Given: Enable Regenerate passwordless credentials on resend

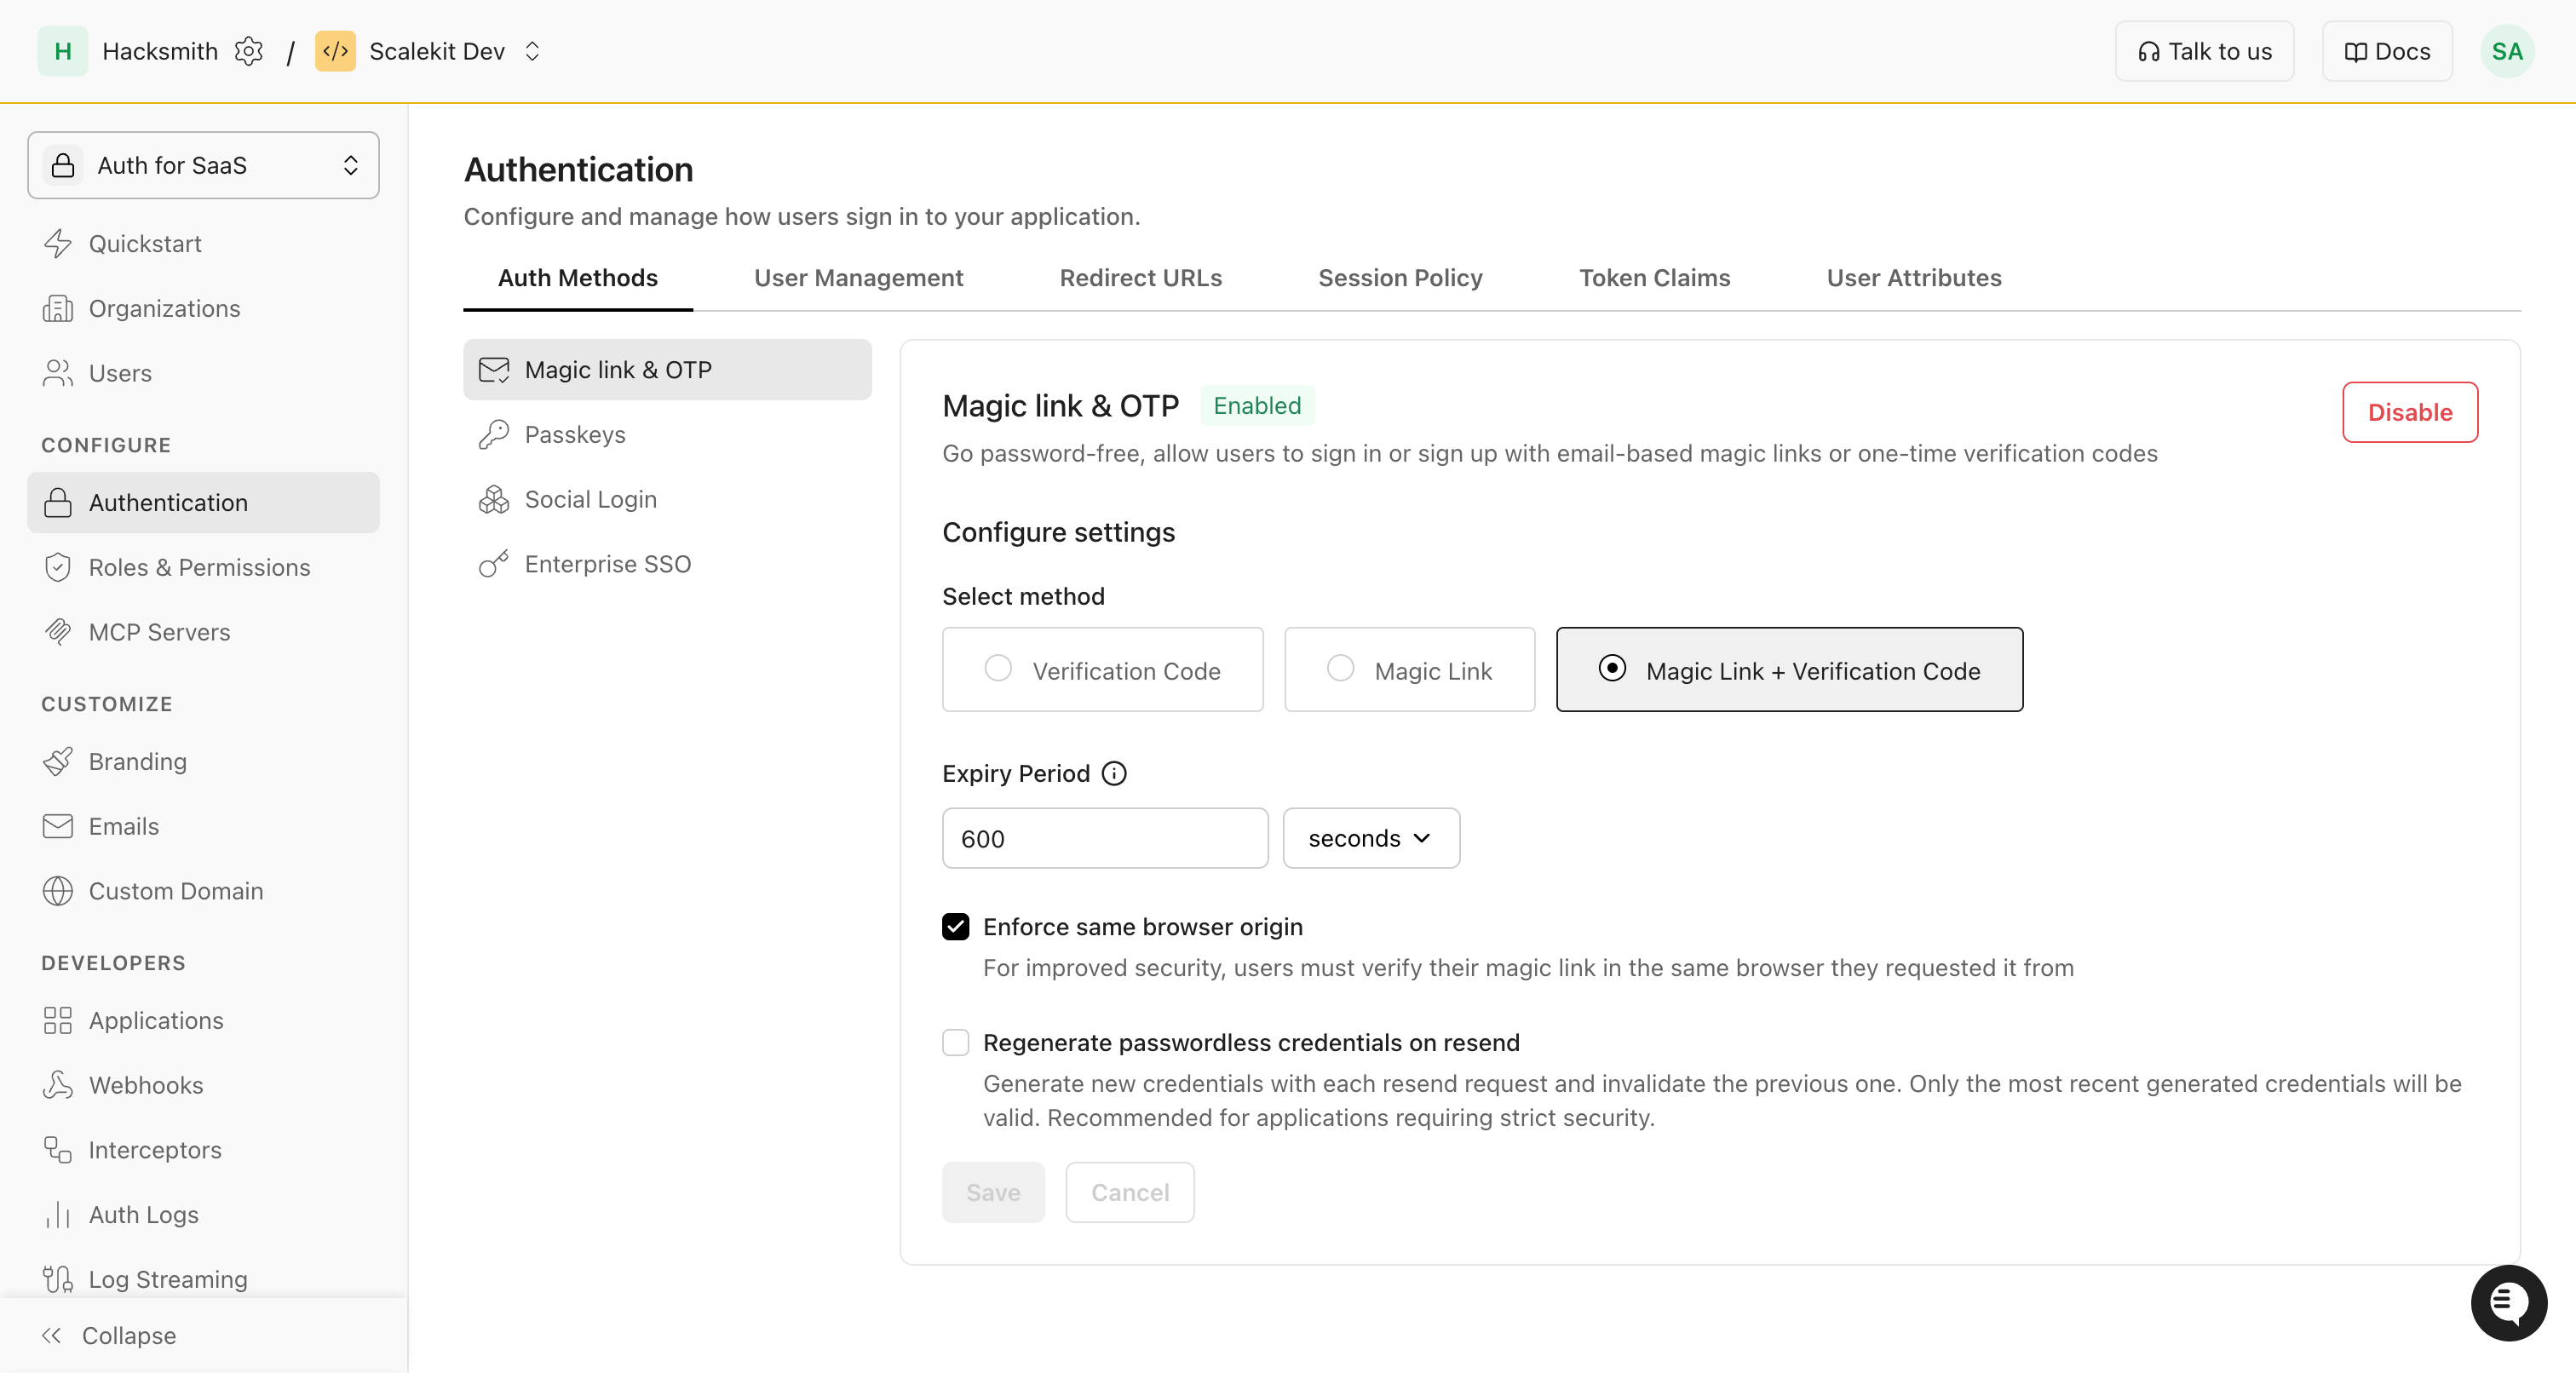Looking at the screenshot, I should tap(955, 1043).
